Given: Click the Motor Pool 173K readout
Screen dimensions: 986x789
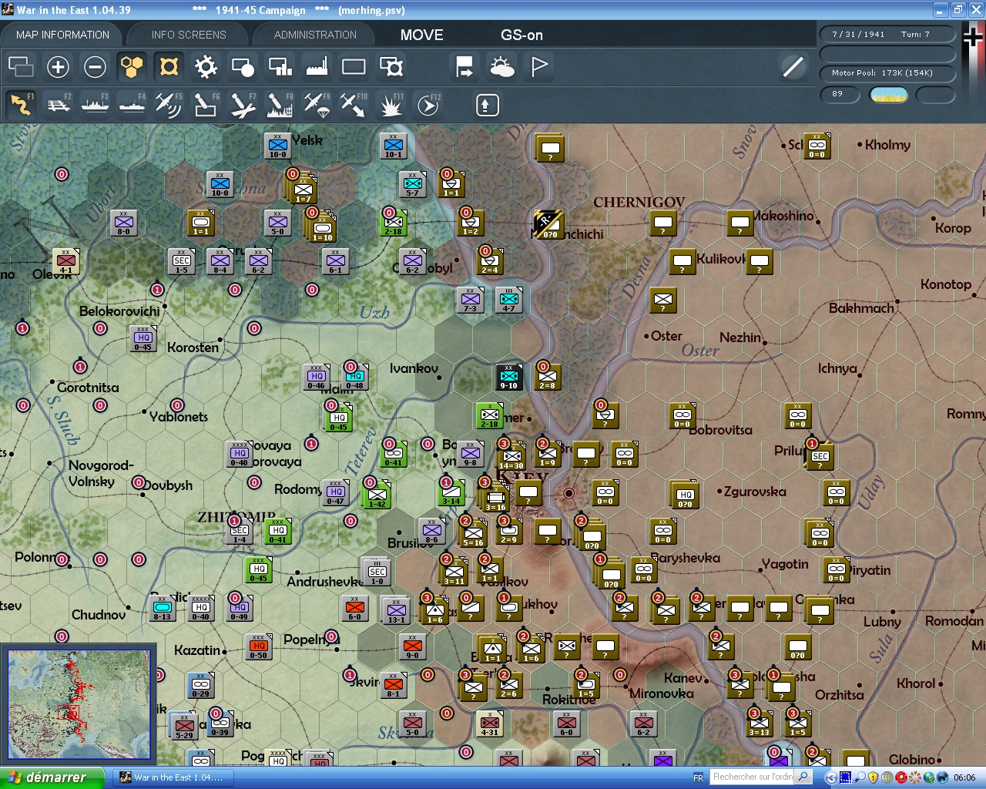Looking at the screenshot, I should [x=887, y=72].
